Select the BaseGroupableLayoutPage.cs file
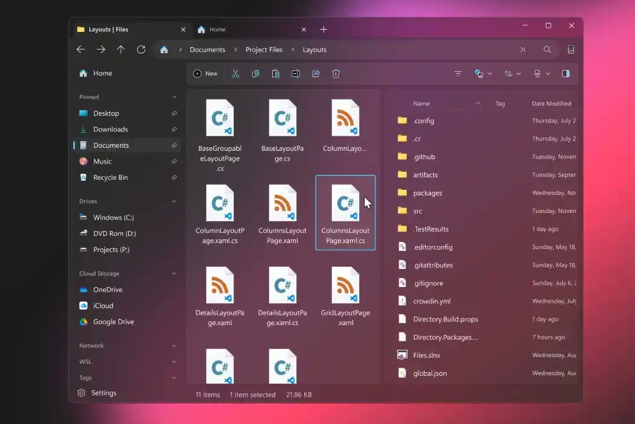This screenshot has width=635, height=424. point(220,134)
